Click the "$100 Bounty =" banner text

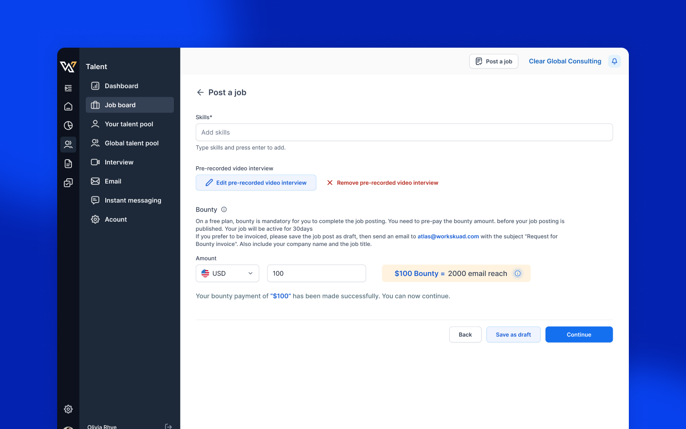[x=419, y=274]
